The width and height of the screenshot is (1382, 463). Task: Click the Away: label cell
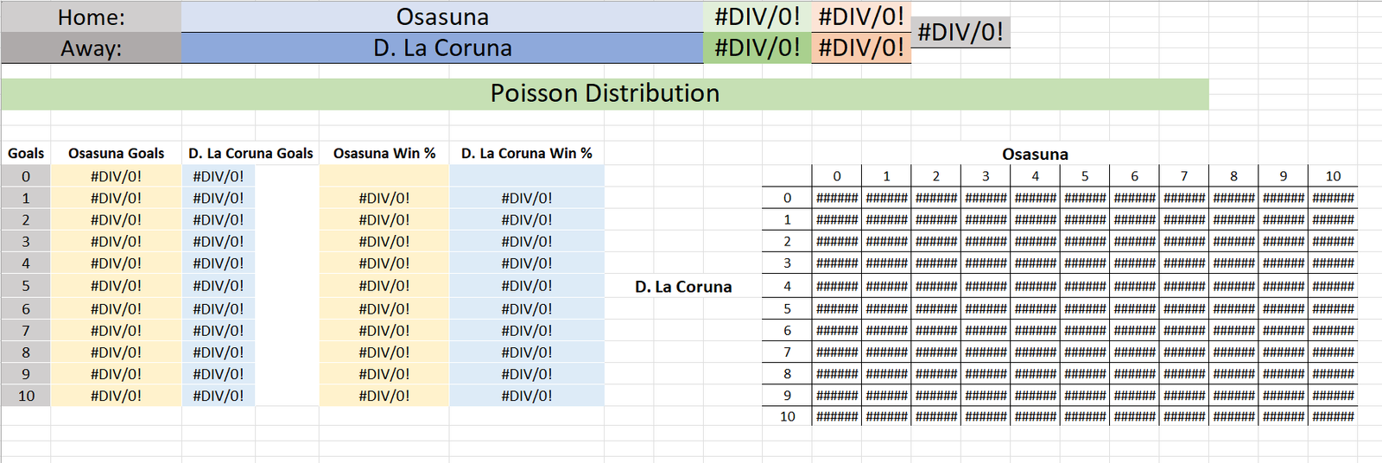[91, 48]
